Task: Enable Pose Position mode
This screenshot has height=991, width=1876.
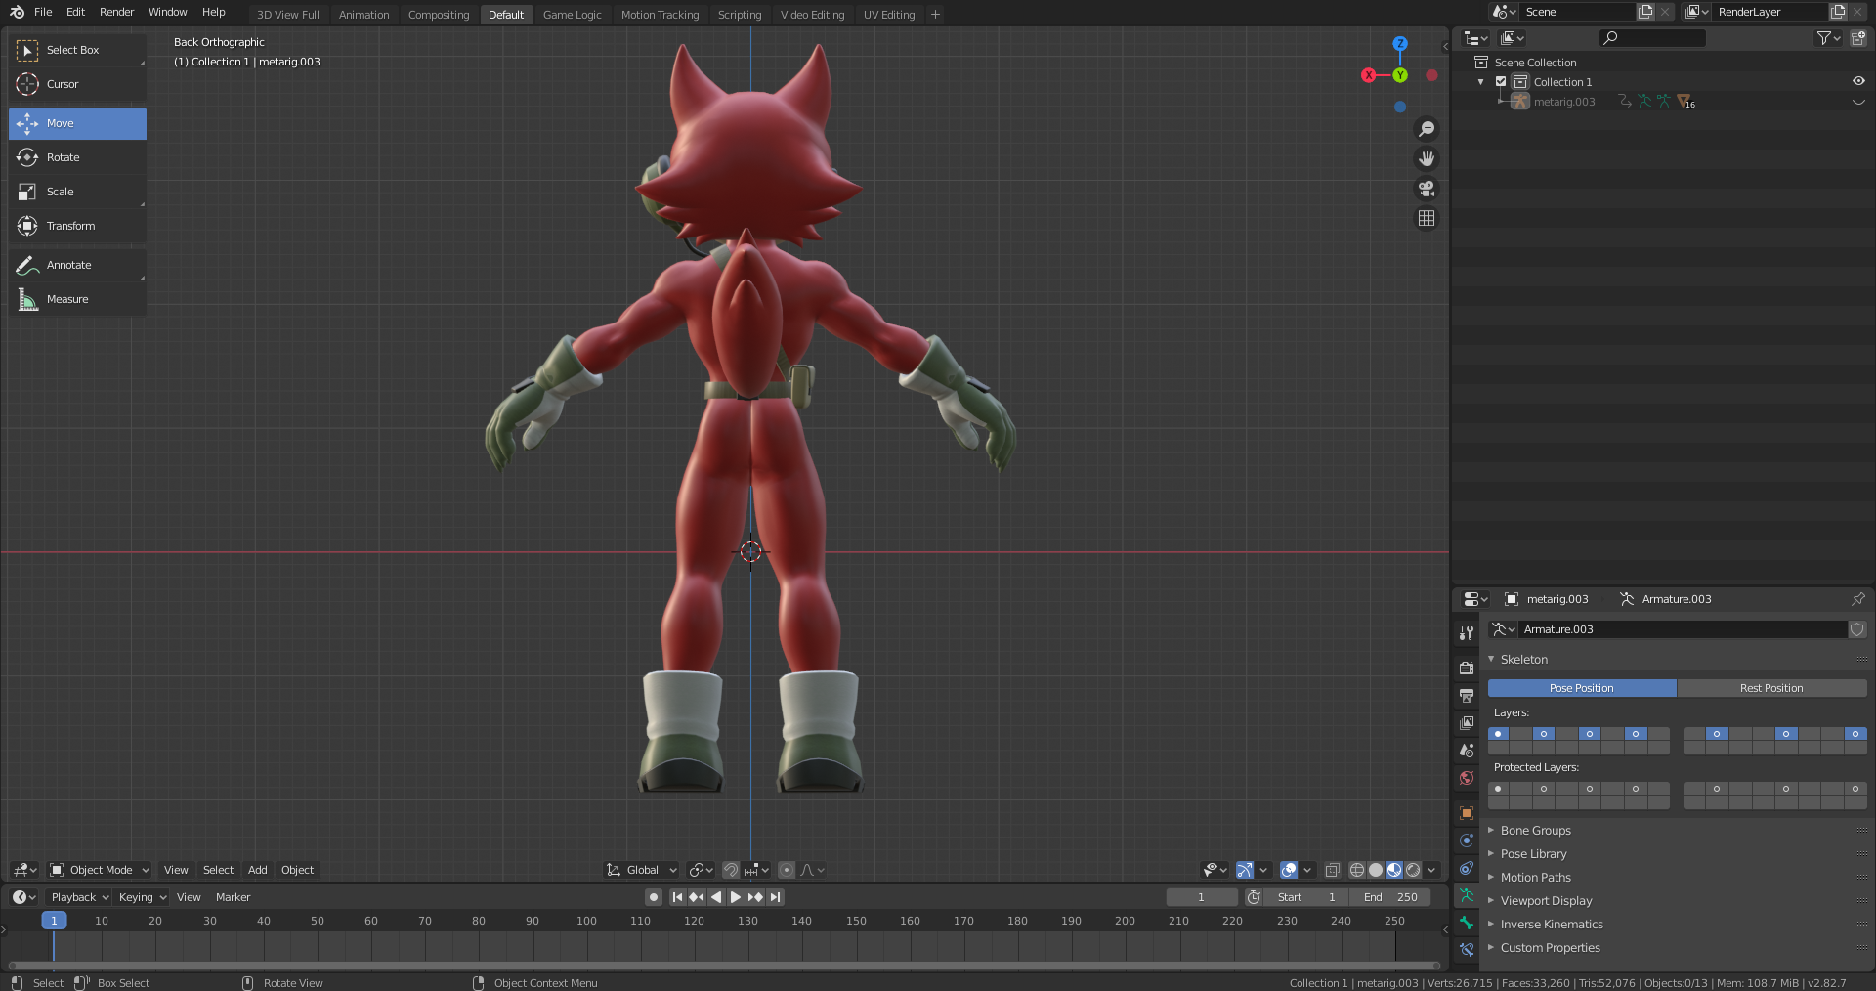Action: pos(1581,688)
